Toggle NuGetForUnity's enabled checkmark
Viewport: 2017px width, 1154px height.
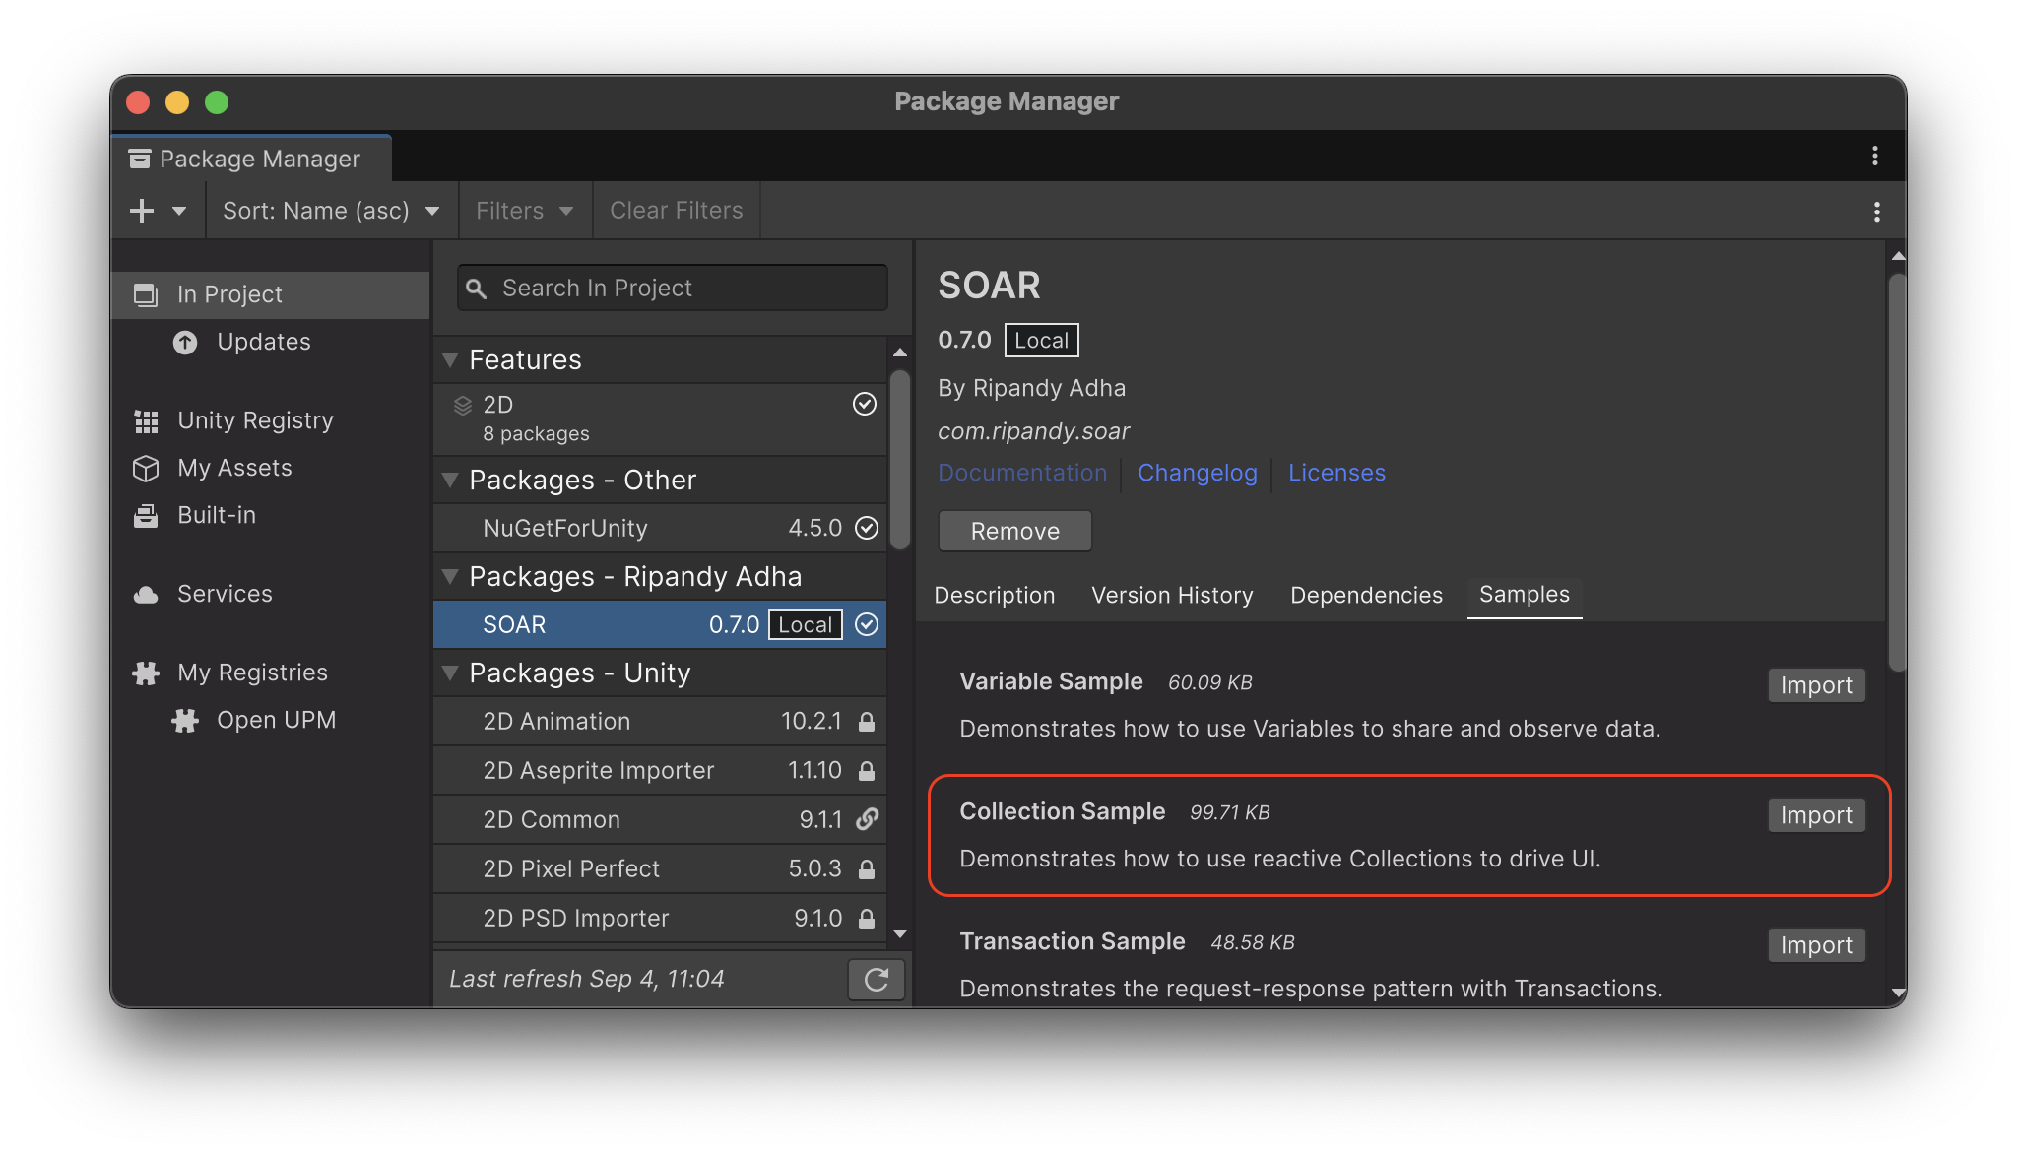[x=865, y=527]
